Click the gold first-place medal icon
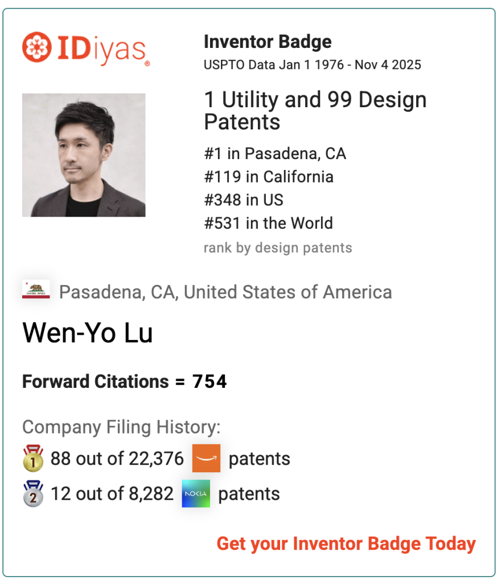Image resolution: width=501 pixels, height=584 pixels. (33, 459)
